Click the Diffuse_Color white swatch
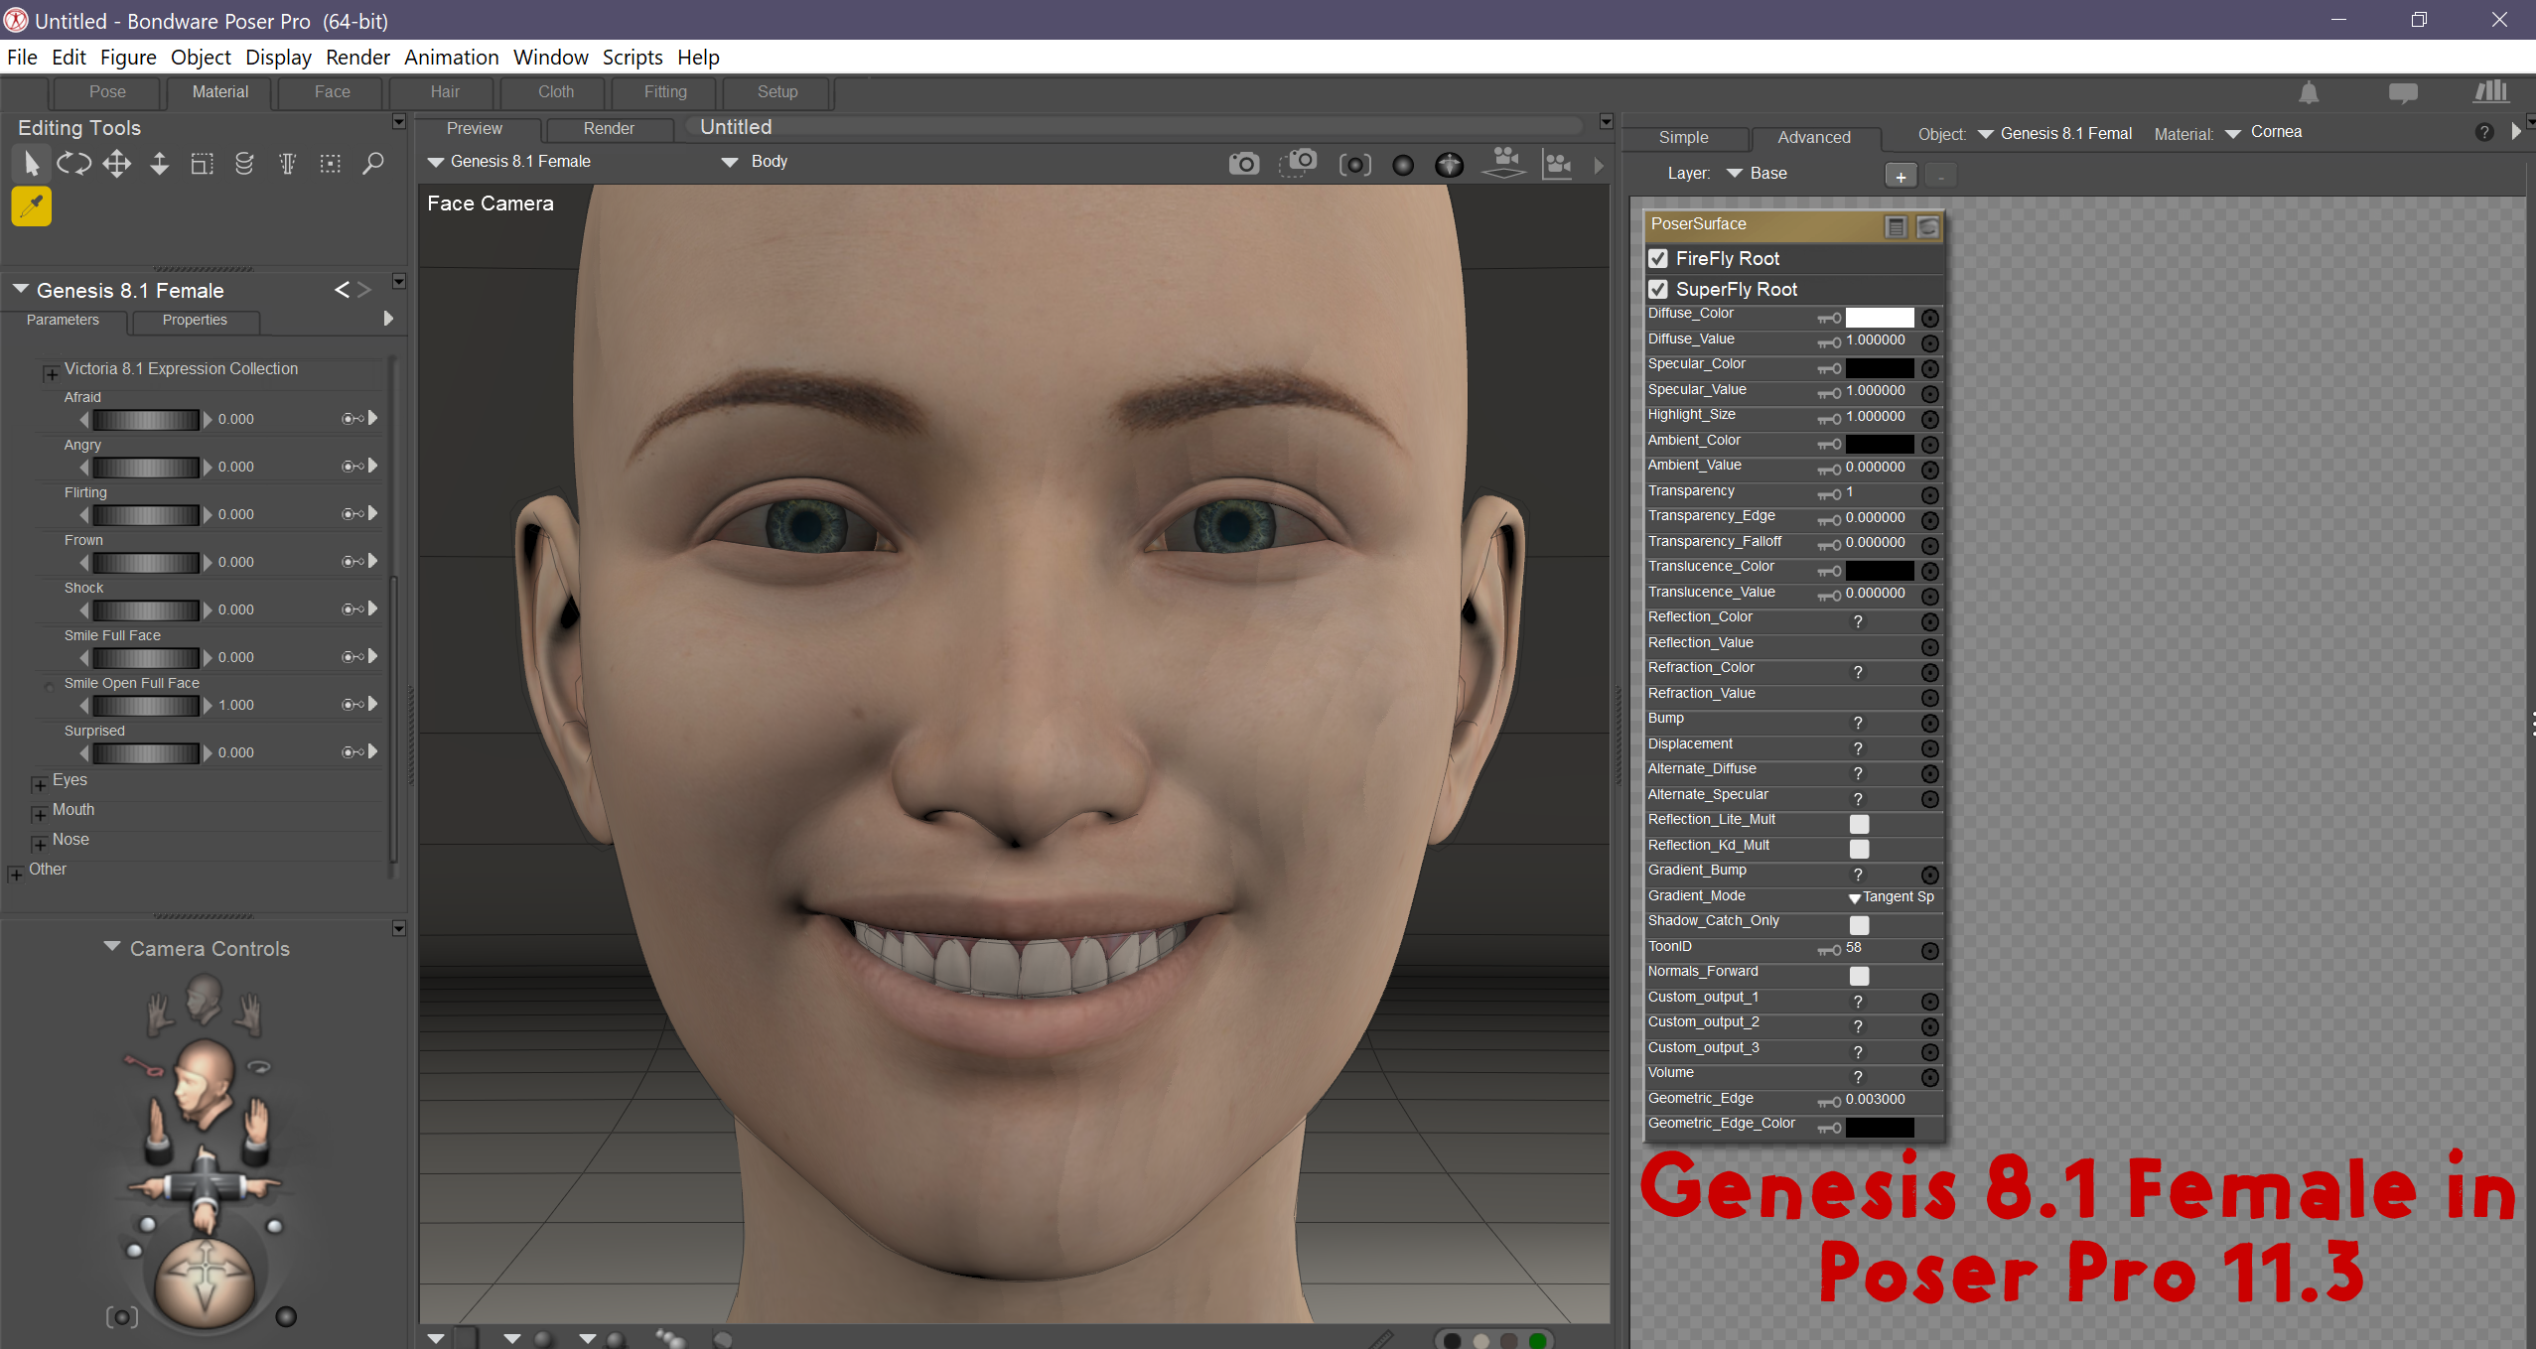 1880,318
